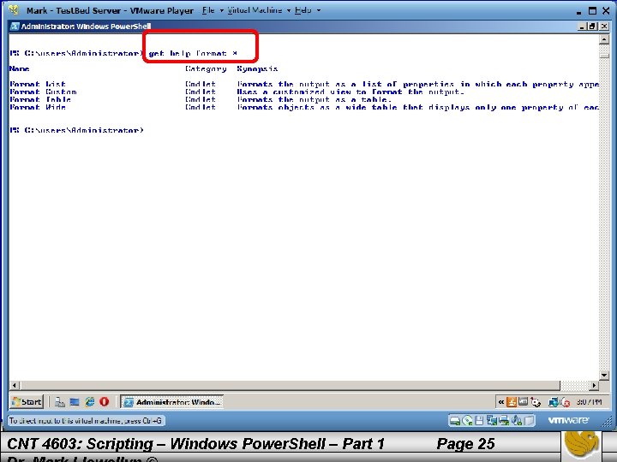Minimize the PowerShell window

(583, 27)
